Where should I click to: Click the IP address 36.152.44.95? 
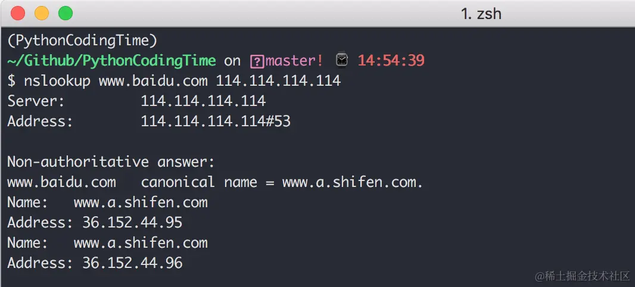(132, 223)
